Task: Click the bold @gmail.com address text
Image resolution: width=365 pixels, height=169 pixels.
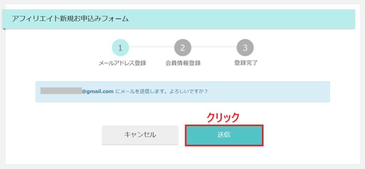Action: [x=98, y=91]
